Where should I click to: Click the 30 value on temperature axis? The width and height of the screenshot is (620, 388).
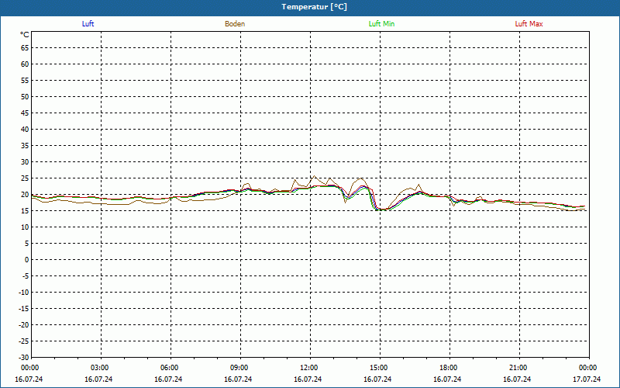pyautogui.click(x=25, y=162)
